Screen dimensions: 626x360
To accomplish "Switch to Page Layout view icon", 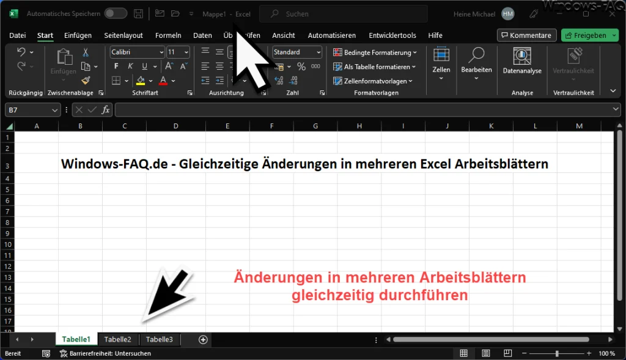I will point(486,353).
